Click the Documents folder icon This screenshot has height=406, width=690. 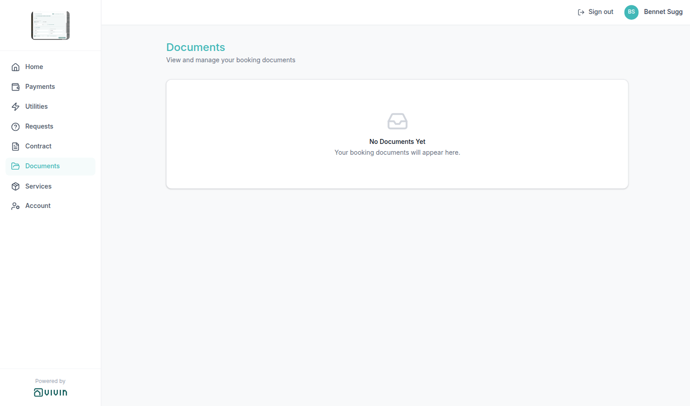[x=15, y=166]
